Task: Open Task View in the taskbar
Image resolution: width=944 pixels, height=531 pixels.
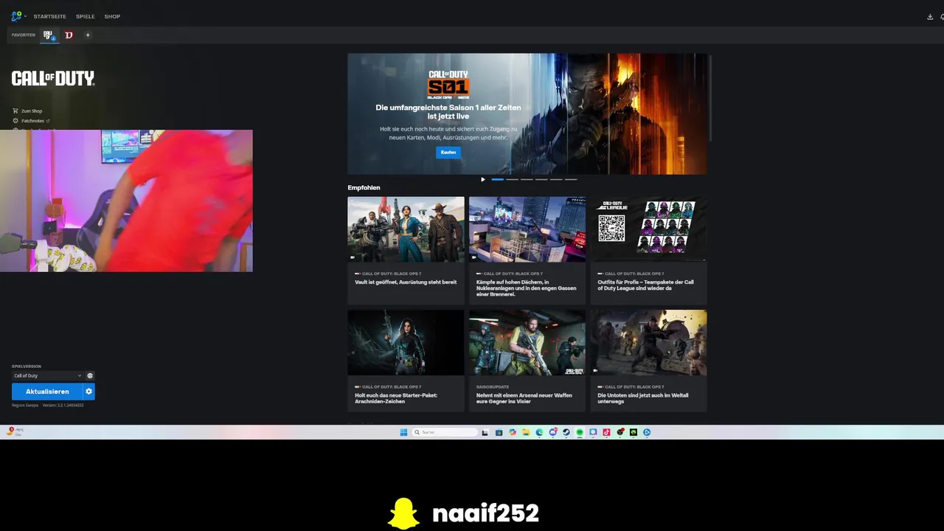Action: [485, 432]
